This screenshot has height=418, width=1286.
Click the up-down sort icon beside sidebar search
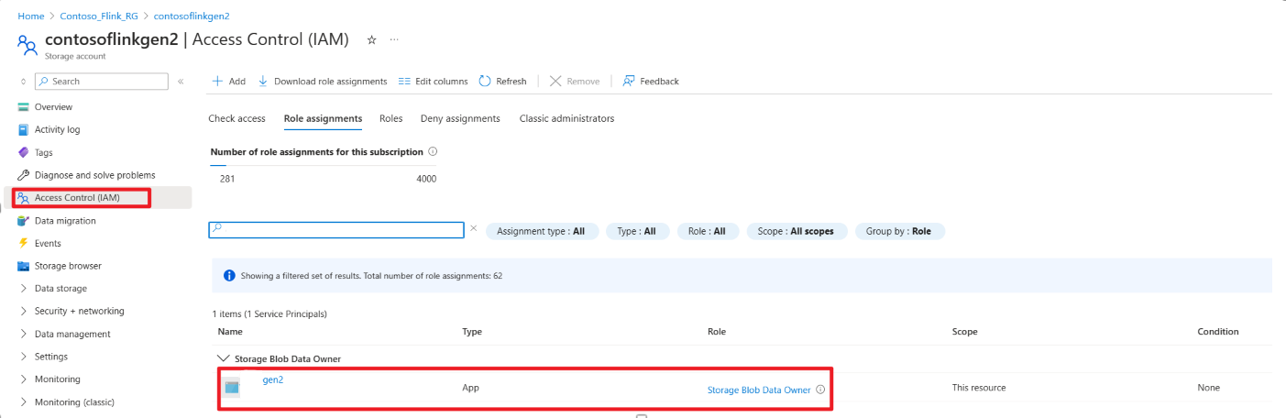click(23, 82)
